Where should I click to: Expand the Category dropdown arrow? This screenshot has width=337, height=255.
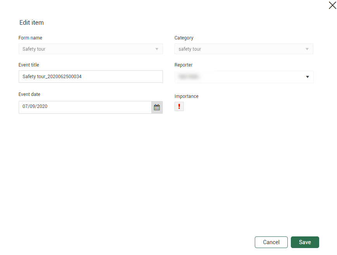pos(307,49)
